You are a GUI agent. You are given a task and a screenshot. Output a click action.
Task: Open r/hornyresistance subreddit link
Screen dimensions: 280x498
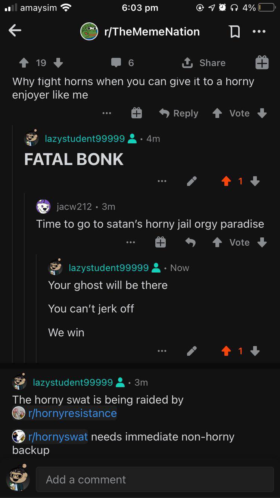64,413
